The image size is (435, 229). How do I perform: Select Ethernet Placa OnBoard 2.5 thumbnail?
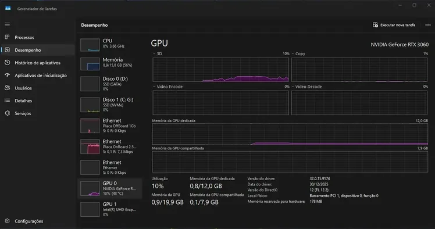tap(90, 146)
